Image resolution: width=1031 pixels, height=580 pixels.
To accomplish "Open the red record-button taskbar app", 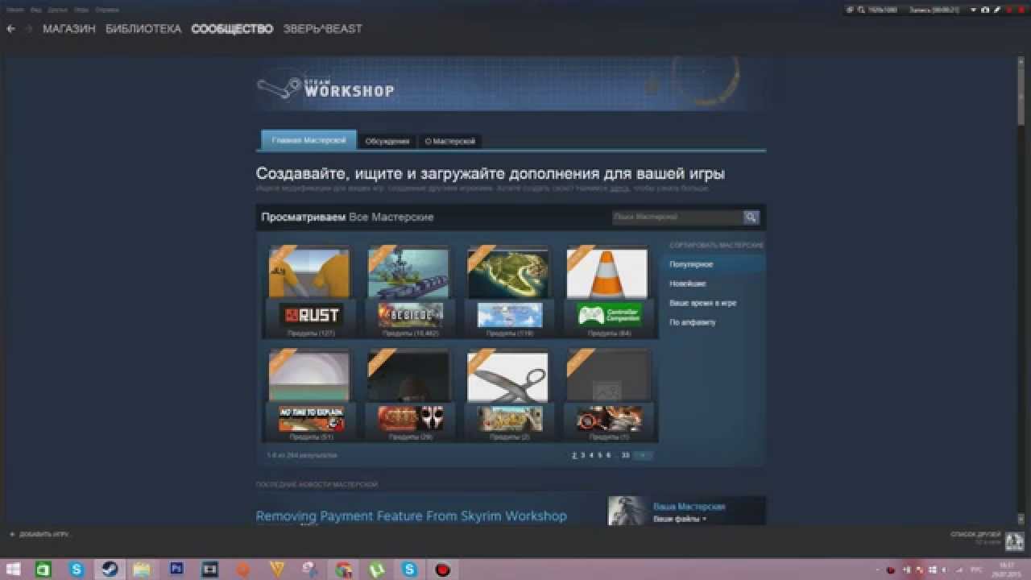I will coord(442,570).
